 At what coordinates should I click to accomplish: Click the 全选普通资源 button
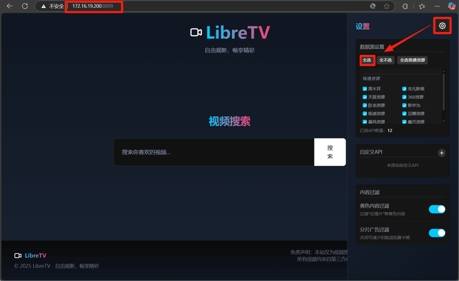coord(412,60)
